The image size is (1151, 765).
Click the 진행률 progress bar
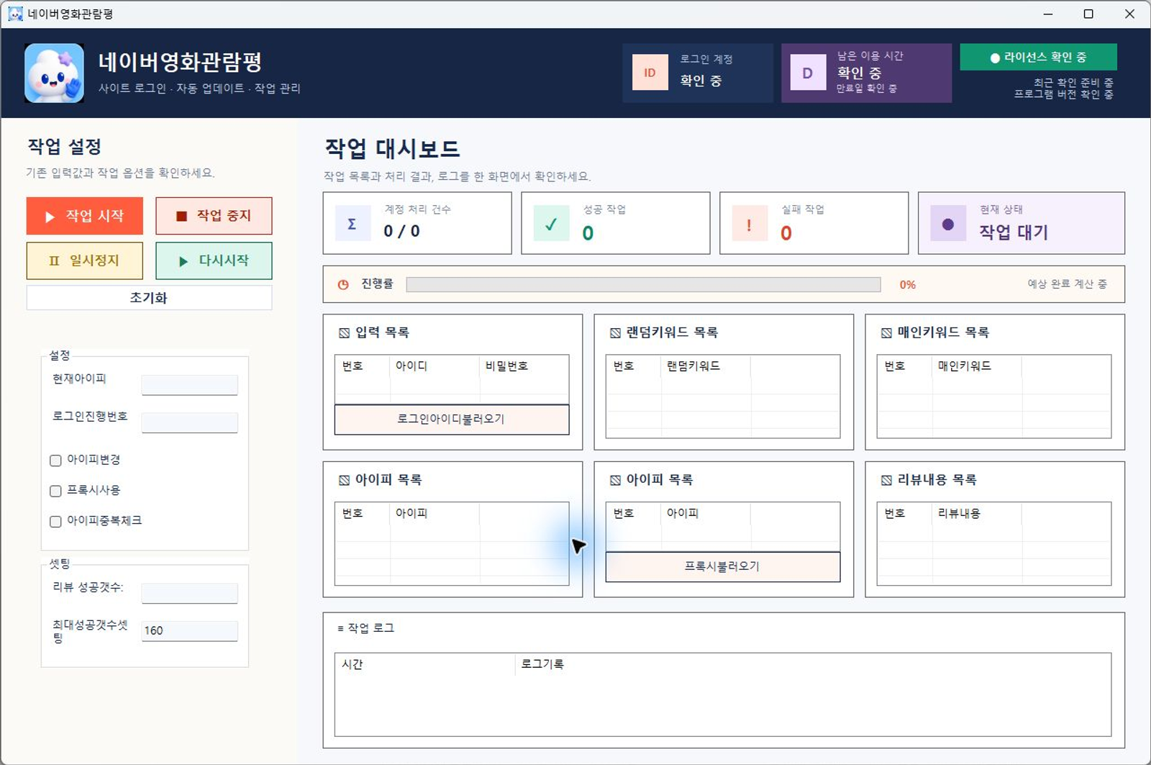pos(643,284)
